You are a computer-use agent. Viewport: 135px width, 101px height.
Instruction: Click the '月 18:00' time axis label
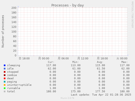[102, 59]
